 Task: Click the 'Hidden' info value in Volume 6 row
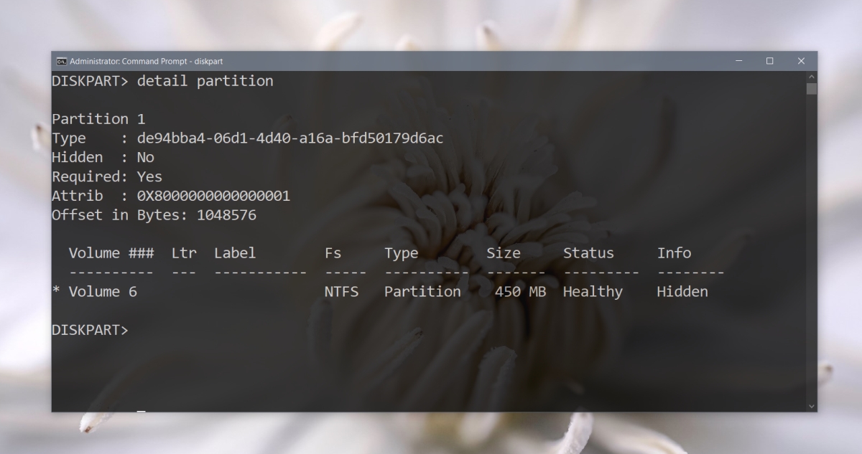click(683, 292)
